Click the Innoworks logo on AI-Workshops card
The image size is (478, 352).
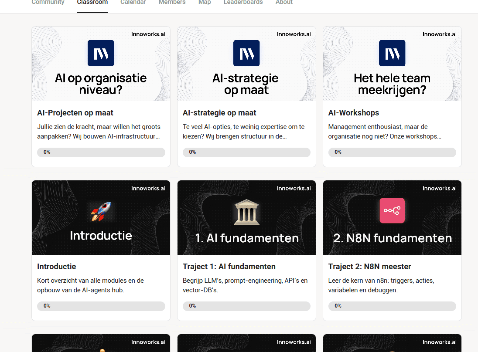392,53
